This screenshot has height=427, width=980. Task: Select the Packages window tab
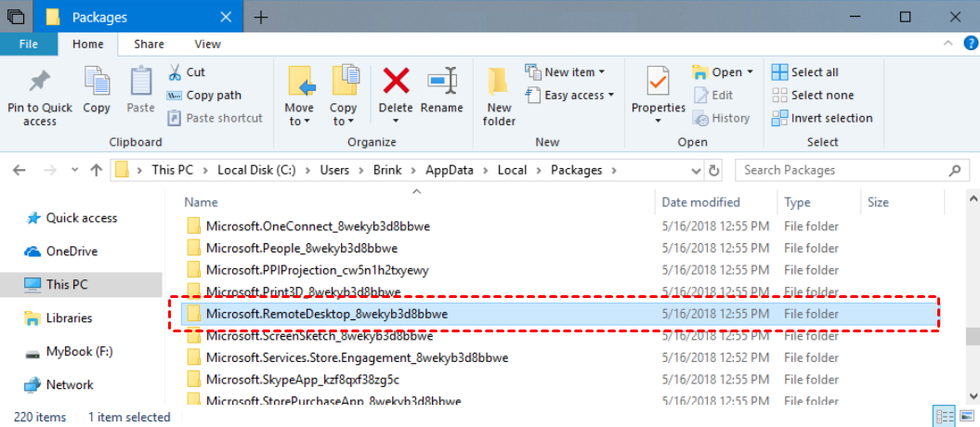137,17
